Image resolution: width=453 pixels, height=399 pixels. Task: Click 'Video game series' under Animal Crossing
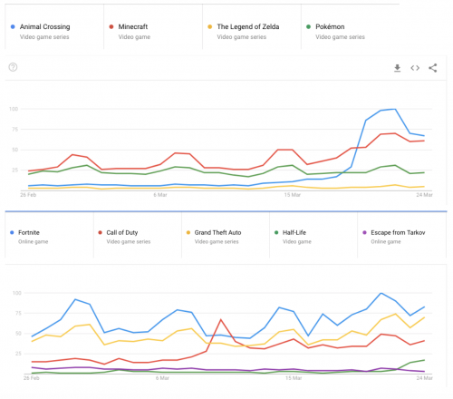point(44,37)
